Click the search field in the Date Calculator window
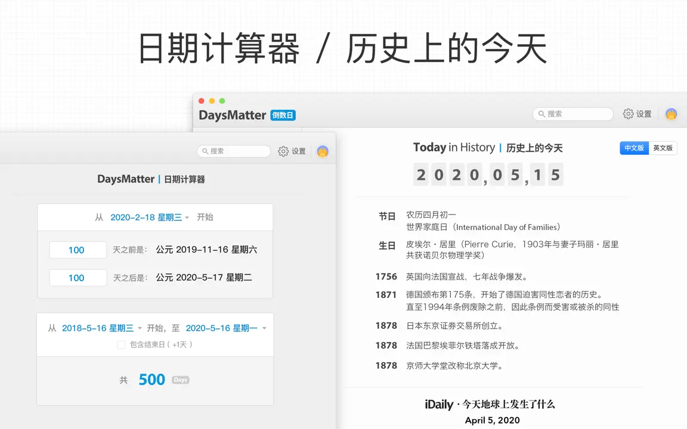 tap(234, 151)
